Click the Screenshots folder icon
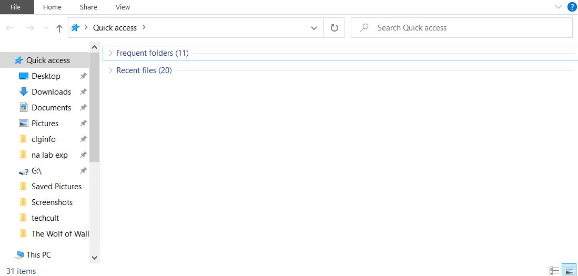 (x=23, y=202)
